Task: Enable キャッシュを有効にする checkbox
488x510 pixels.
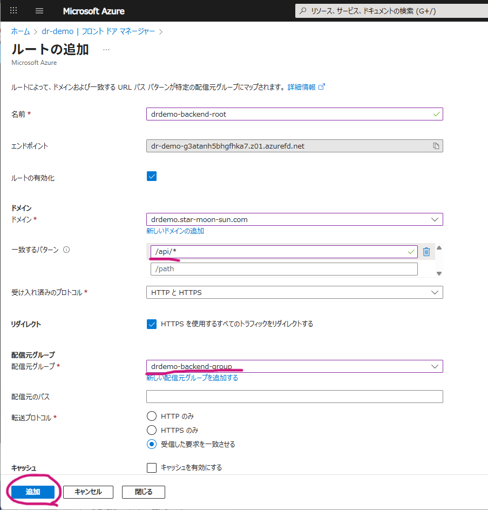Action: click(152, 468)
